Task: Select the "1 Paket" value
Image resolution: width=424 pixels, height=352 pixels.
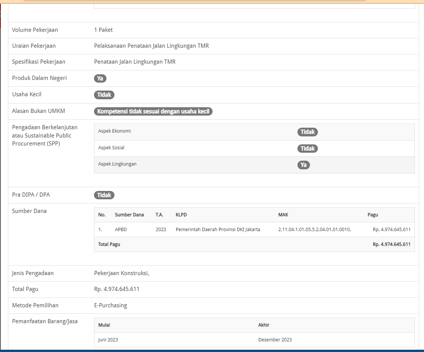Action: [103, 30]
